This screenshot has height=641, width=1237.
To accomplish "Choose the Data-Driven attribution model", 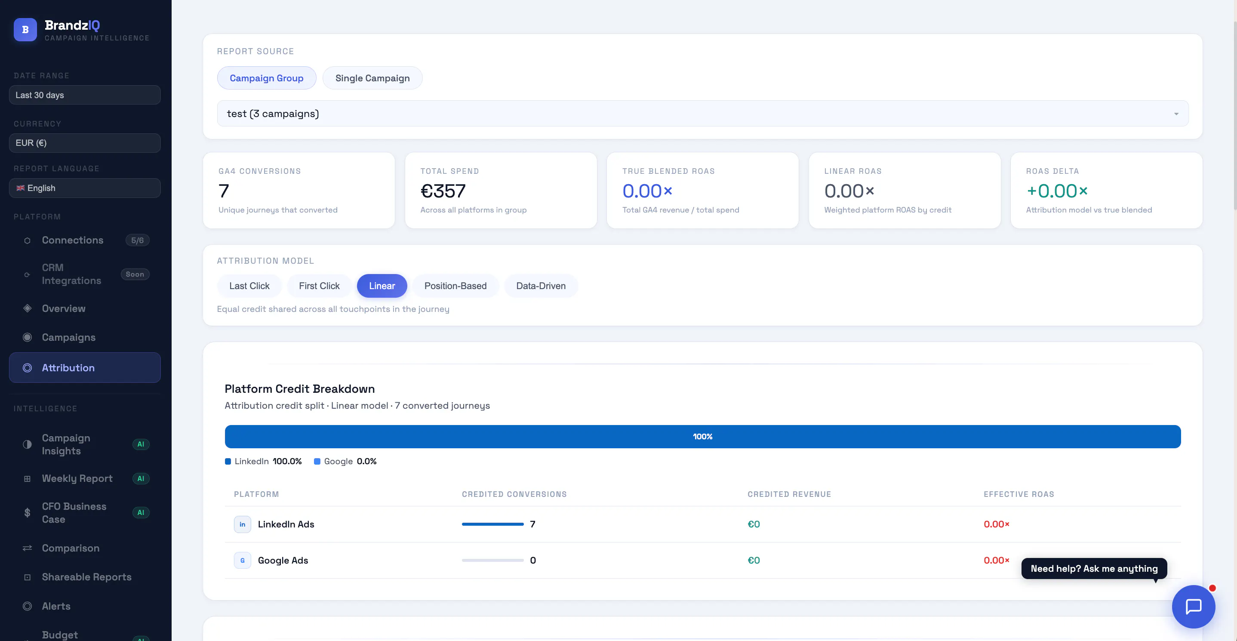I will [541, 286].
